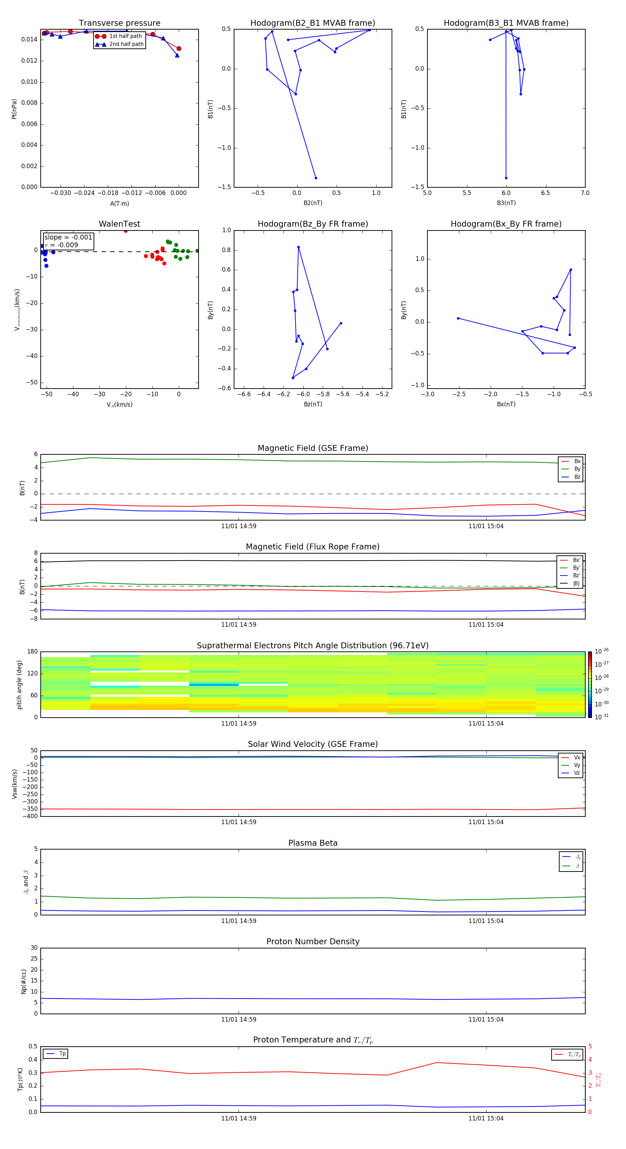Click the 'Proton Temperature and Te/Tp' title

[313, 1040]
